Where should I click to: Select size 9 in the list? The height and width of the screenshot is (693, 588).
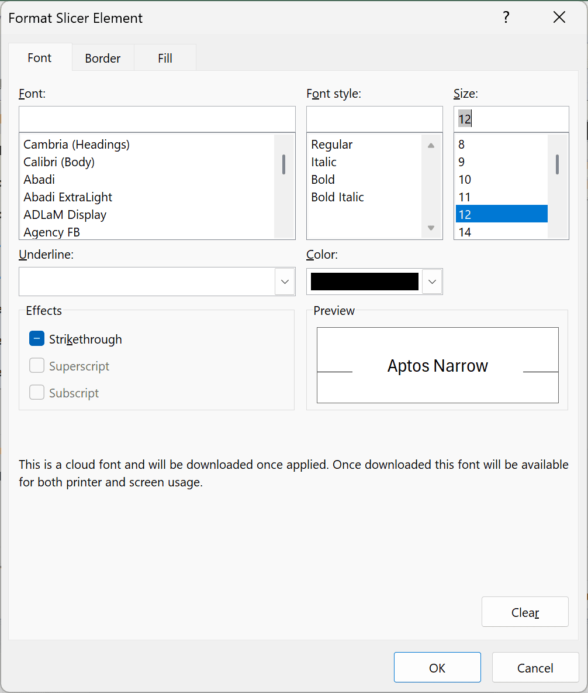pos(501,162)
